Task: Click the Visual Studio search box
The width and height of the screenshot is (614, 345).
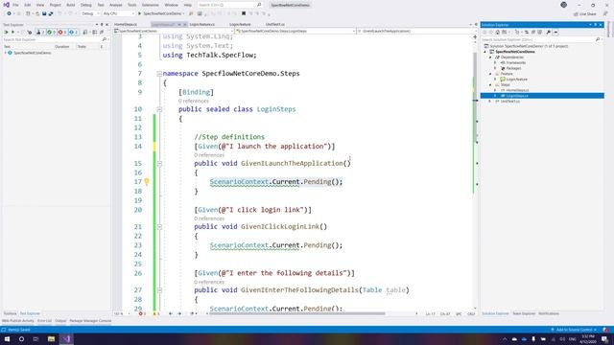Action: pyautogui.click(x=229, y=5)
